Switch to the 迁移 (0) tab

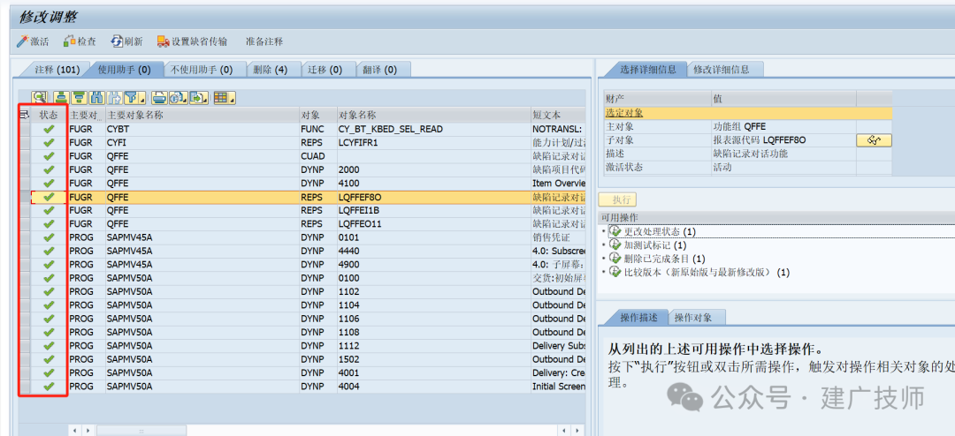324,70
